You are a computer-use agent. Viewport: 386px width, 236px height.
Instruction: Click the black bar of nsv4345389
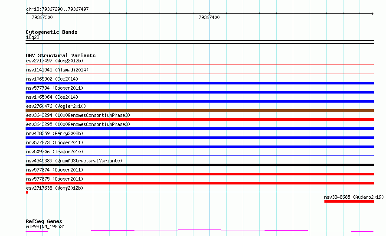click(x=200, y=165)
